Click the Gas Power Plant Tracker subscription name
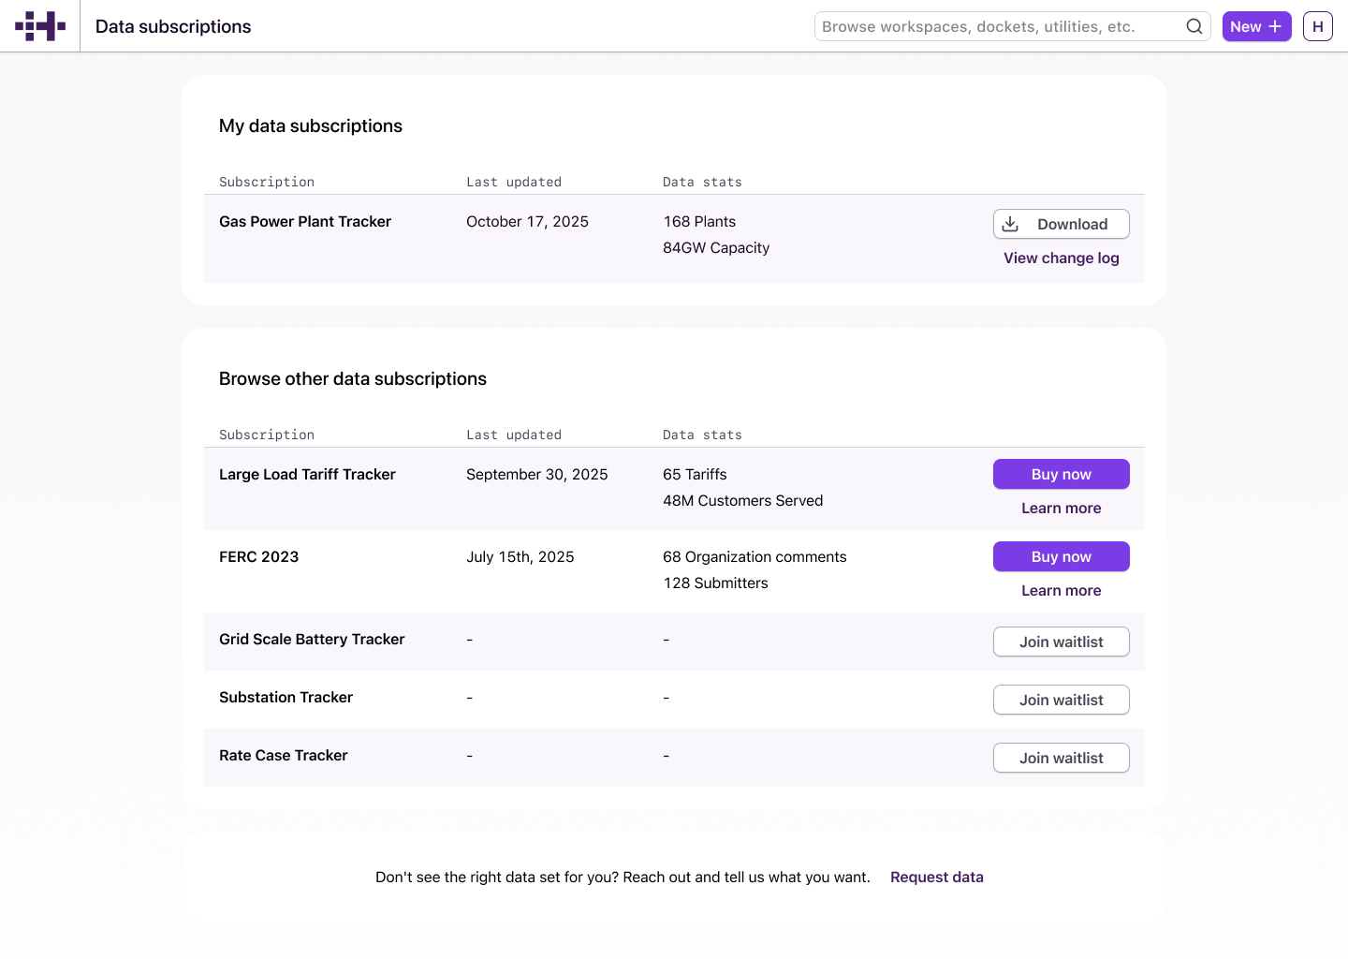 pos(305,221)
